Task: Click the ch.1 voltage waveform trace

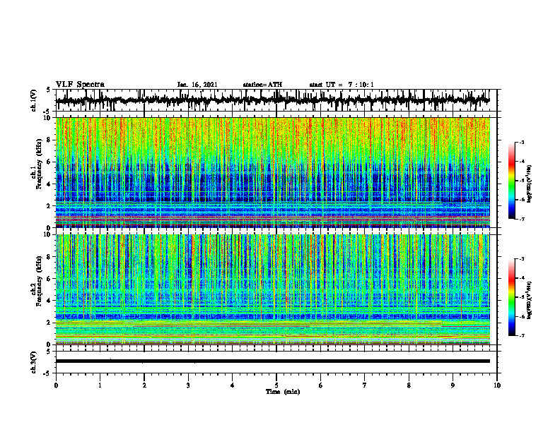Action: tap(272, 100)
